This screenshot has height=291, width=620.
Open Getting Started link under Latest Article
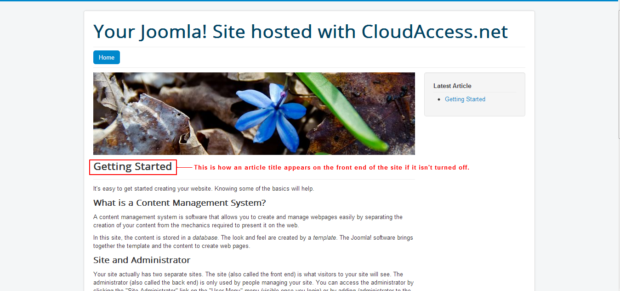(465, 99)
